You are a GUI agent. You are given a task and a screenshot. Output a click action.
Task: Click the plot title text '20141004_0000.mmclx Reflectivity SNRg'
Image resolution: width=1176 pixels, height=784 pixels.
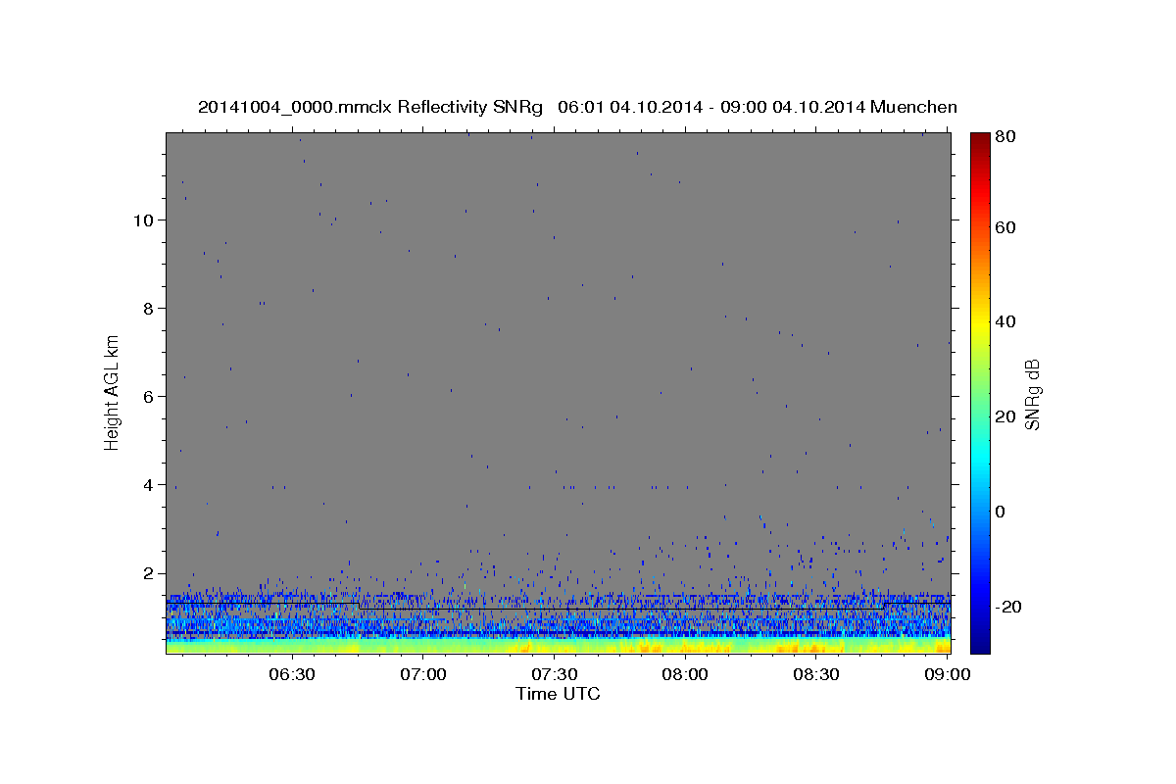click(370, 107)
